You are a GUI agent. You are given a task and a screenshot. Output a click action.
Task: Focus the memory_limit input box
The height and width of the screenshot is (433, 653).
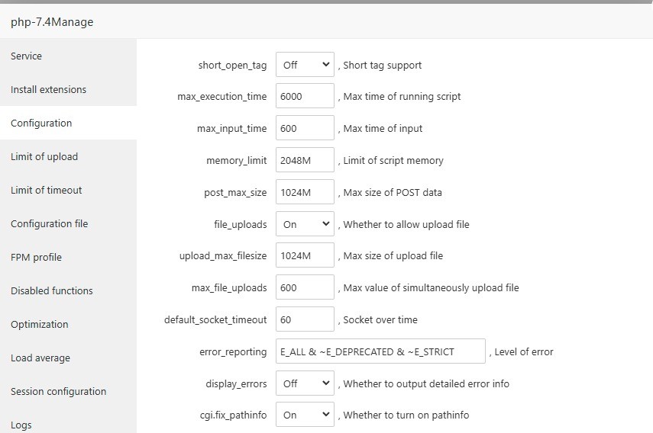tap(305, 160)
